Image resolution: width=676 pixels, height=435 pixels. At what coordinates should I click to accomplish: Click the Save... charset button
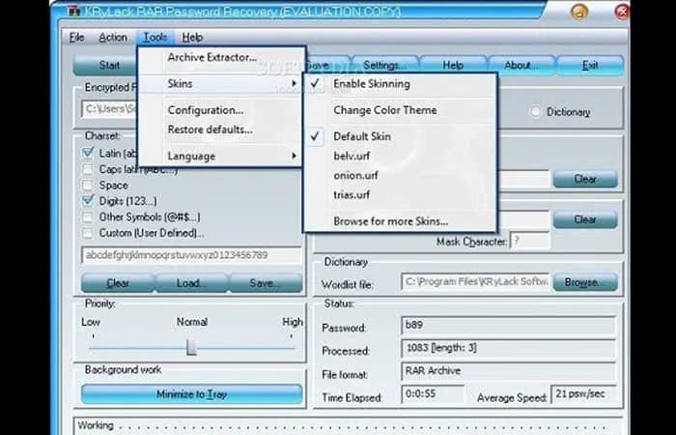[266, 283]
